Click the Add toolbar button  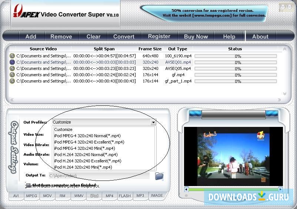coord(31,36)
